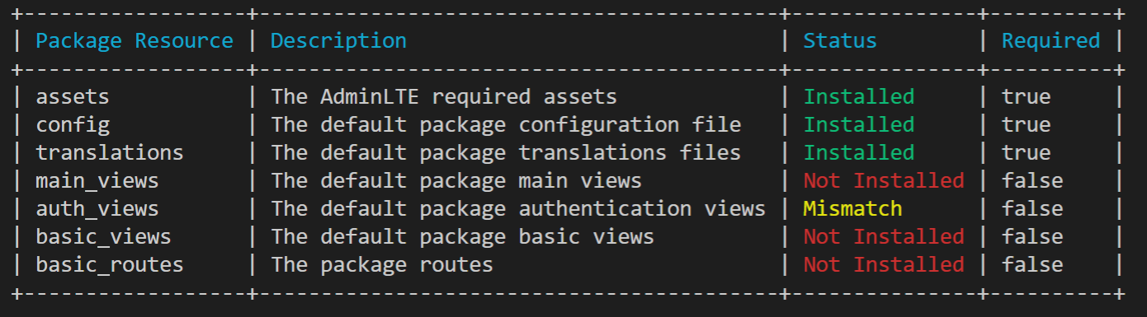Click the Installed status for assets

click(859, 97)
